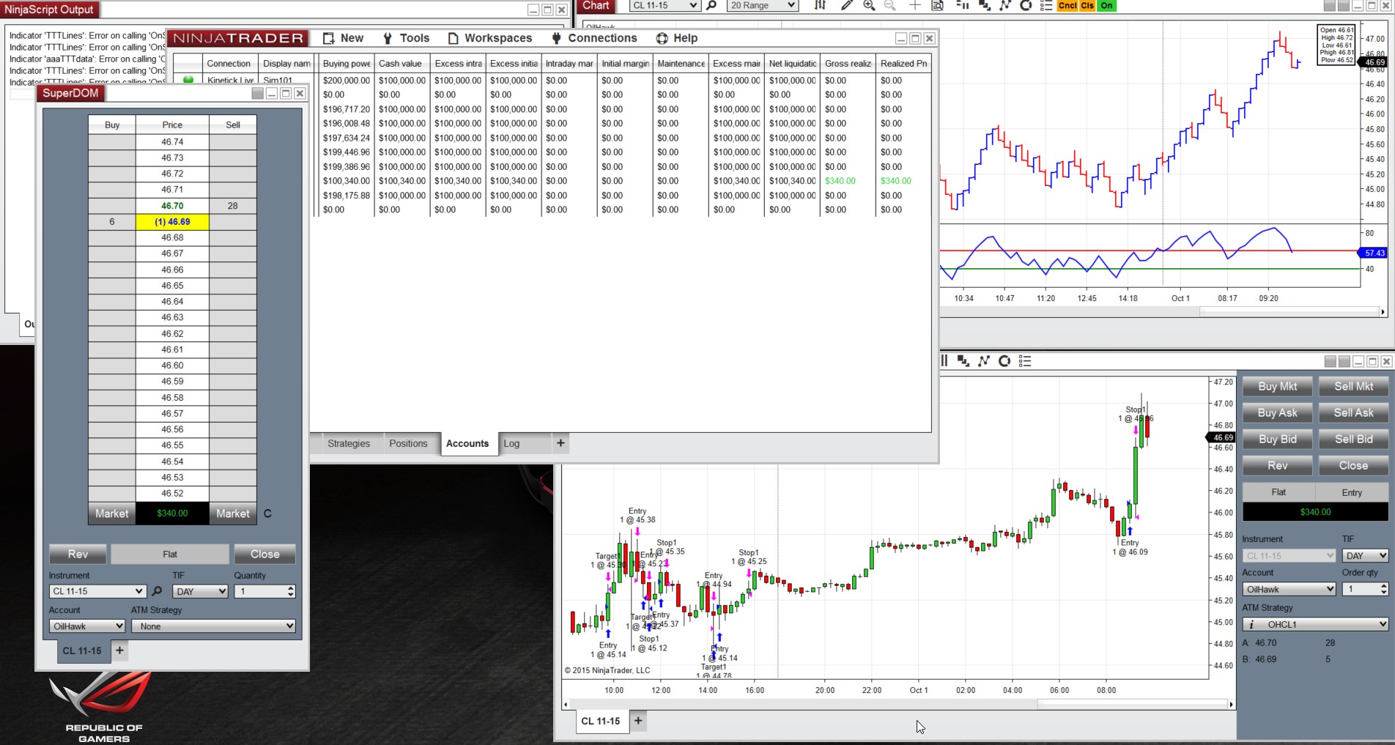Open the data box icon in top chart toolbar

[x=938, y=6]
